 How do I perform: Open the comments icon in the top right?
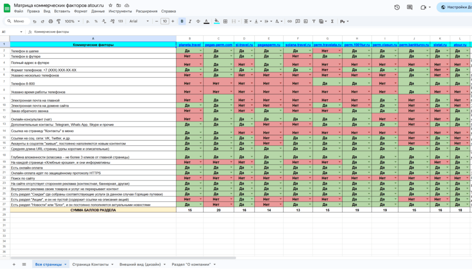point(410,7)
